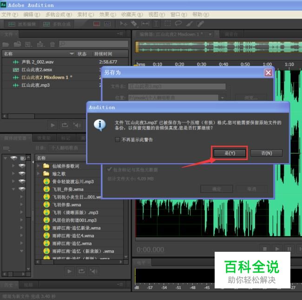
Task: Open the 收藏夹(R) menu
Action: coord(132,15)
